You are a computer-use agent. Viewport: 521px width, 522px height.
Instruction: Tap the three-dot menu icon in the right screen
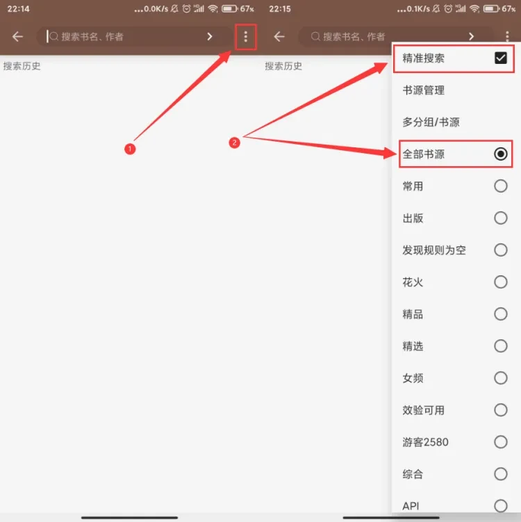[507, 37]
